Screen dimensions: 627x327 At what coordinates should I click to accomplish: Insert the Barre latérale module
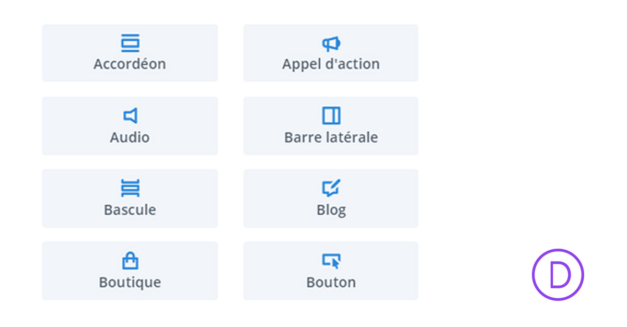331,125
